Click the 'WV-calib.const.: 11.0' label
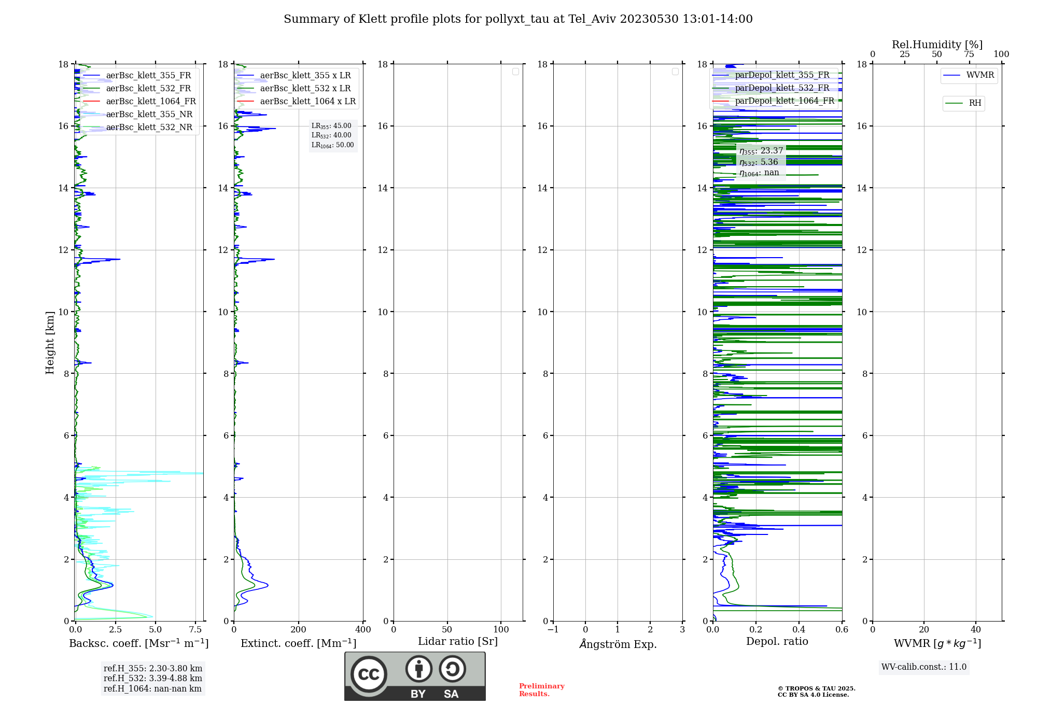The width and height of the screenshot is (1037, 705). coord(924,667)
